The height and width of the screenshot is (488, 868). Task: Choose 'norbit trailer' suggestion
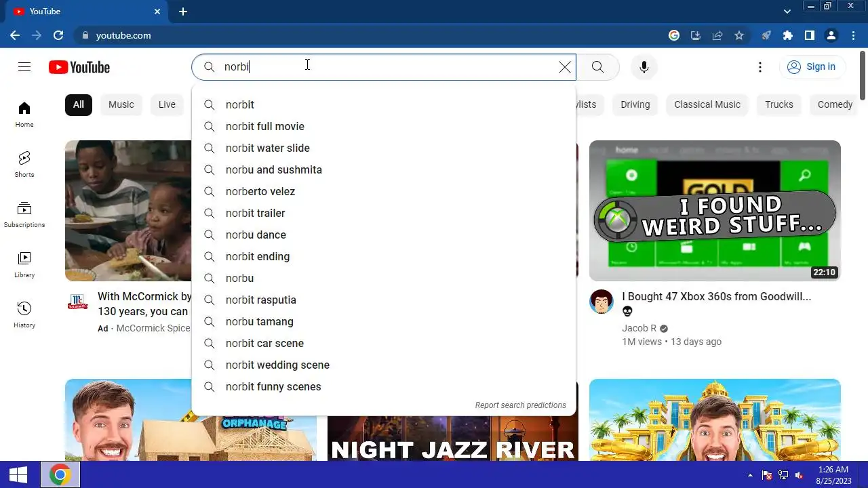[384, 213]
